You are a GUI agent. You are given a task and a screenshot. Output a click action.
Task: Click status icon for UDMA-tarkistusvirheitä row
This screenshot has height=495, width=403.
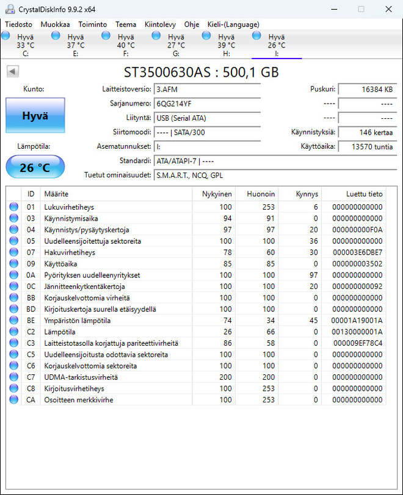(x=14, y=377)
